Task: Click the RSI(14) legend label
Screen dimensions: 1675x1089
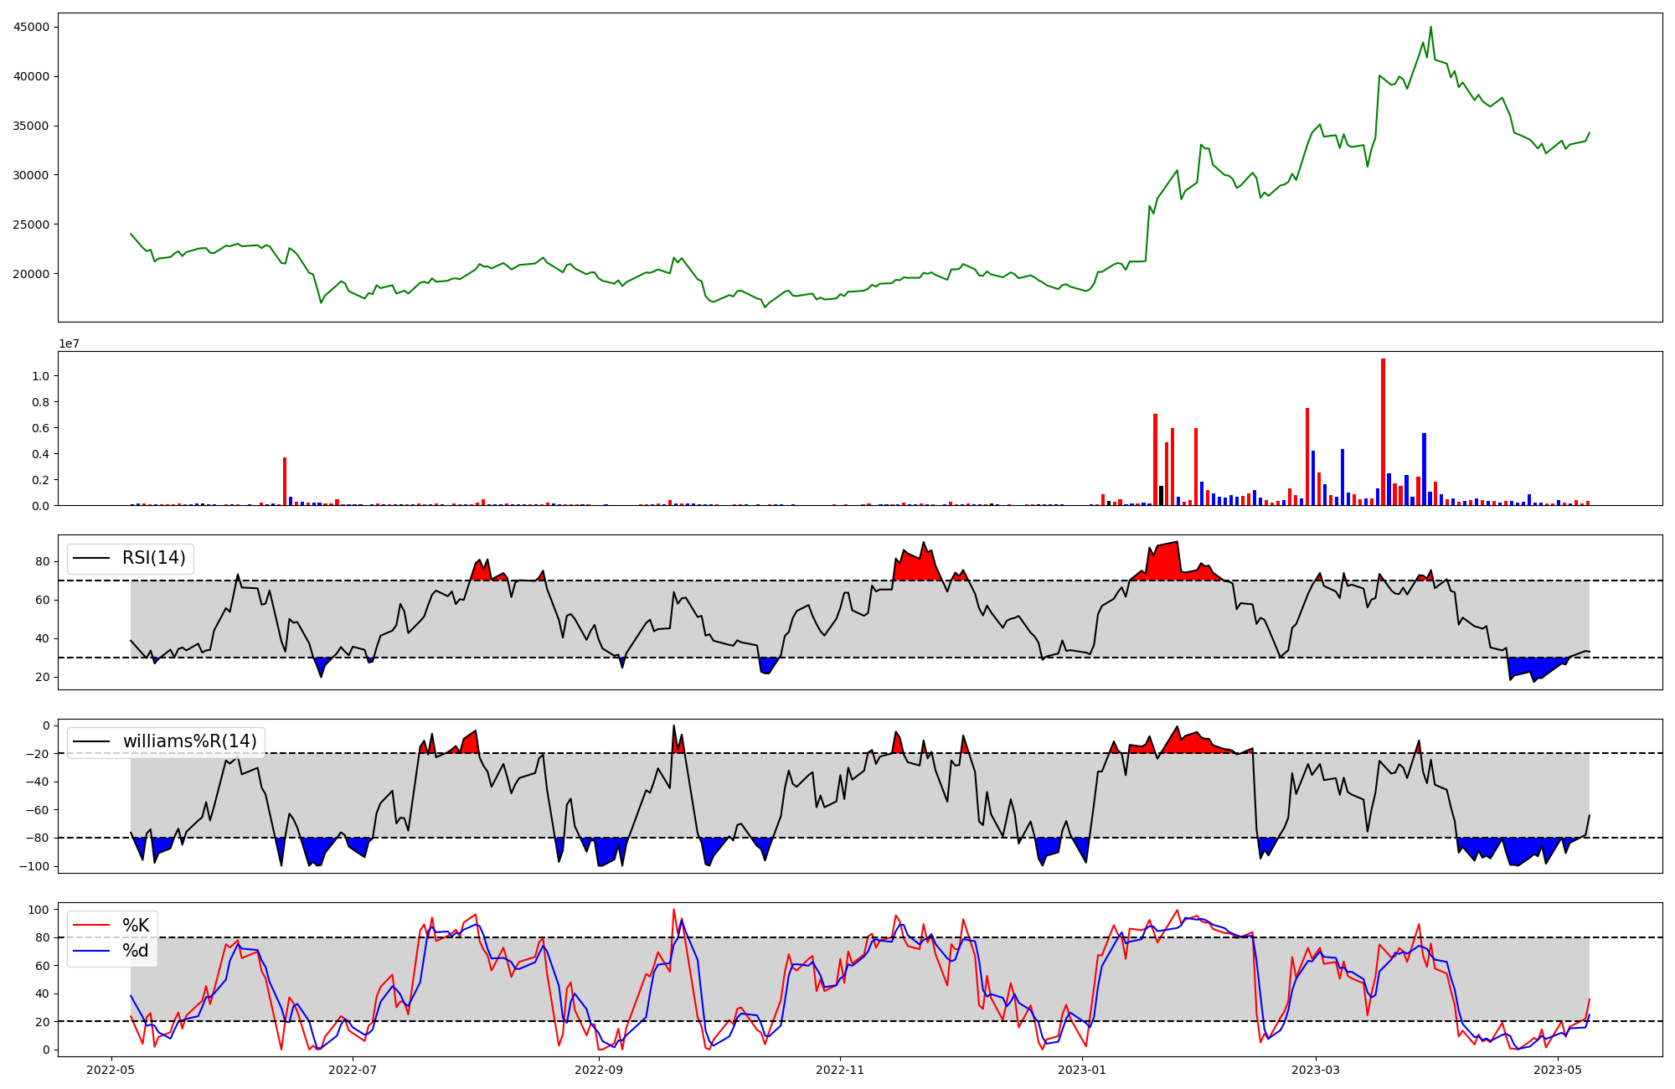Action: coord(154,558)
